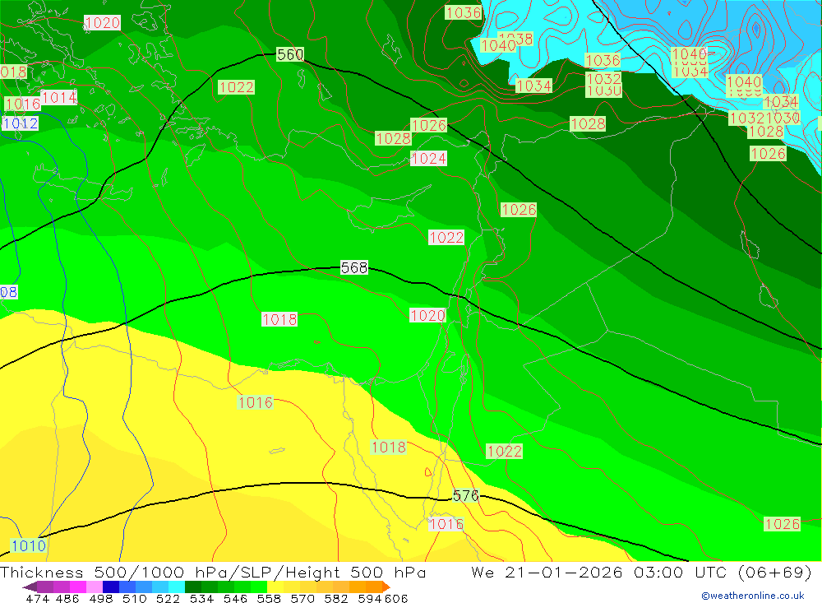
Task: Click the 498 legend value
Action: 100,598
